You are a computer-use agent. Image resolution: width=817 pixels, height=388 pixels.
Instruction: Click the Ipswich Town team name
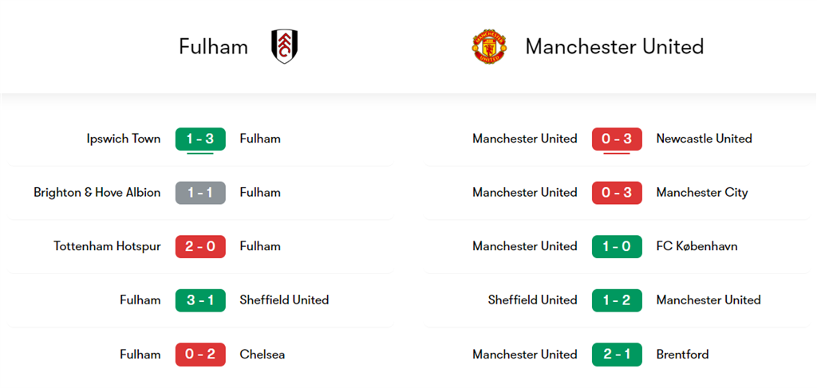pos(124,139)
